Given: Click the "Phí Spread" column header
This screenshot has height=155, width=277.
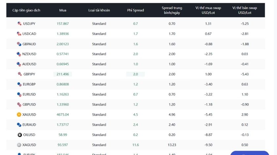Looking at the screenshot, I should click(x=136, y=10).
